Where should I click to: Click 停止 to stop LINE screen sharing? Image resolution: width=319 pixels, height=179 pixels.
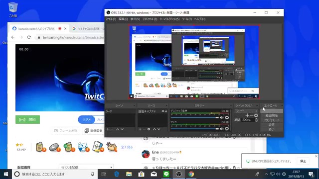pyautogui.click(x=303, y=161)
